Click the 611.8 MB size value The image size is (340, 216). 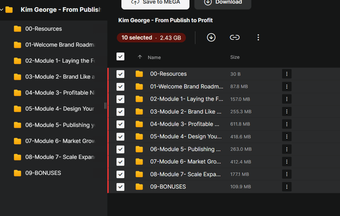point(240,124)
